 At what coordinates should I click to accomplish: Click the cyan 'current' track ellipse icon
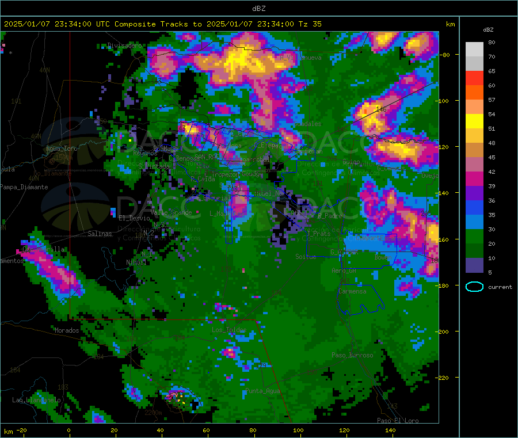tap(474, 287)
